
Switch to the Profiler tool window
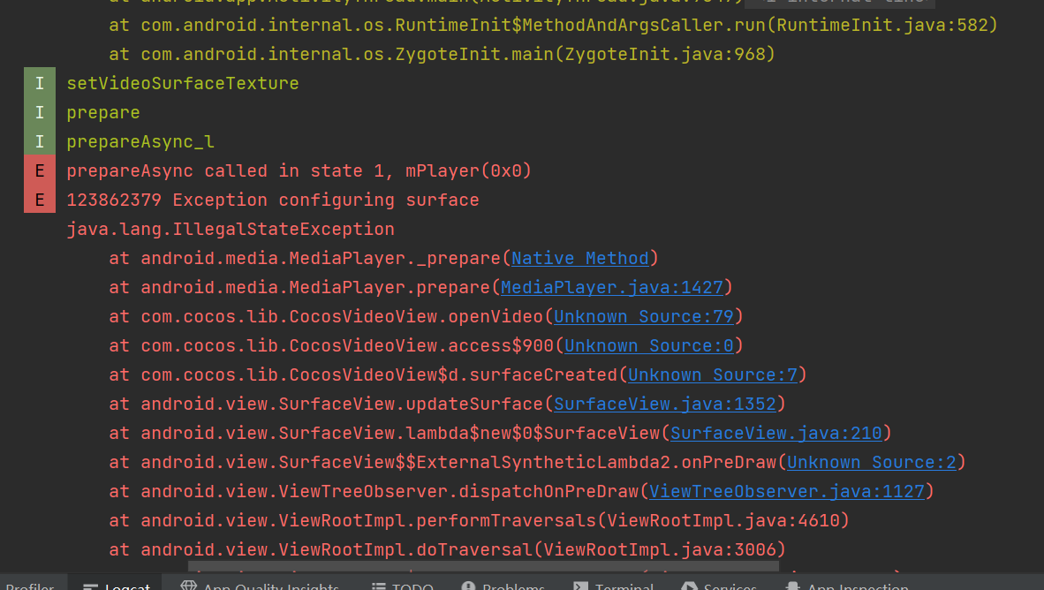coord(30,586)
